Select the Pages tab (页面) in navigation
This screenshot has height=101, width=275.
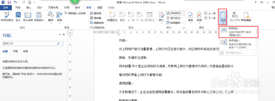tap(15, 51)
